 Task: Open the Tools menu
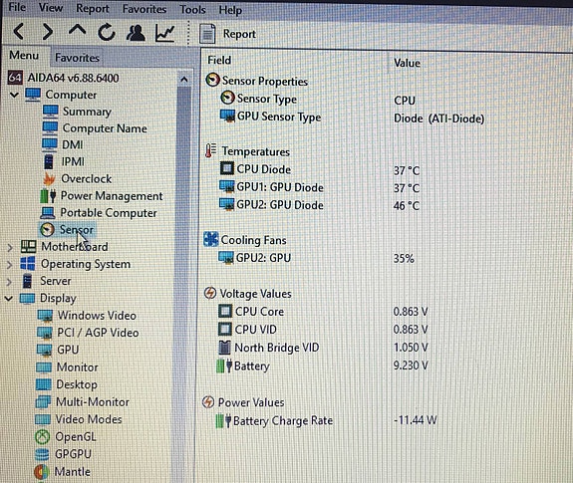[192, 10]
